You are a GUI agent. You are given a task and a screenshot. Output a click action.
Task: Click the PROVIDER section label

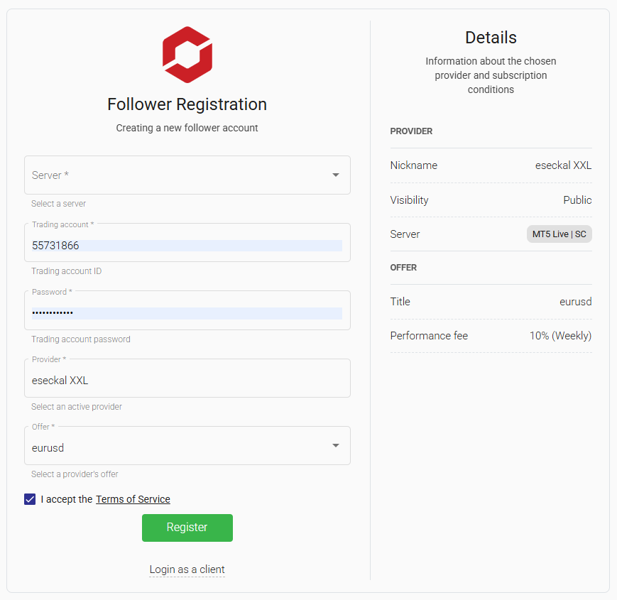pos(411,131)
